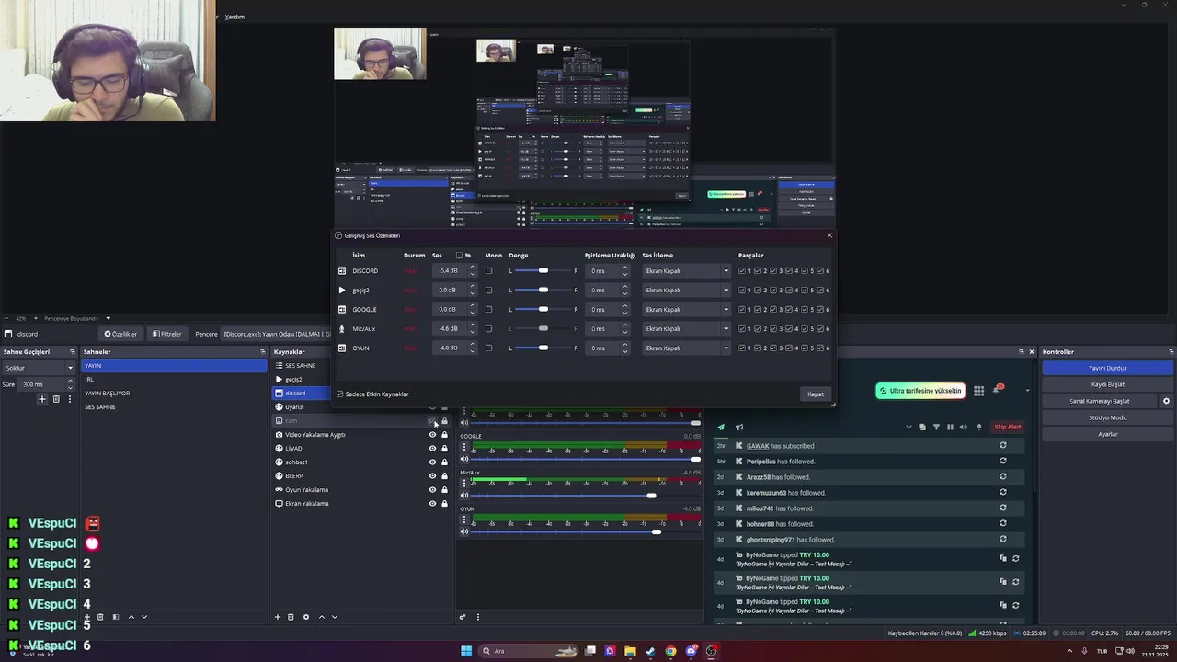Open Windows Start menu
Screen dimensions: 1177x662
coord(466,651)
